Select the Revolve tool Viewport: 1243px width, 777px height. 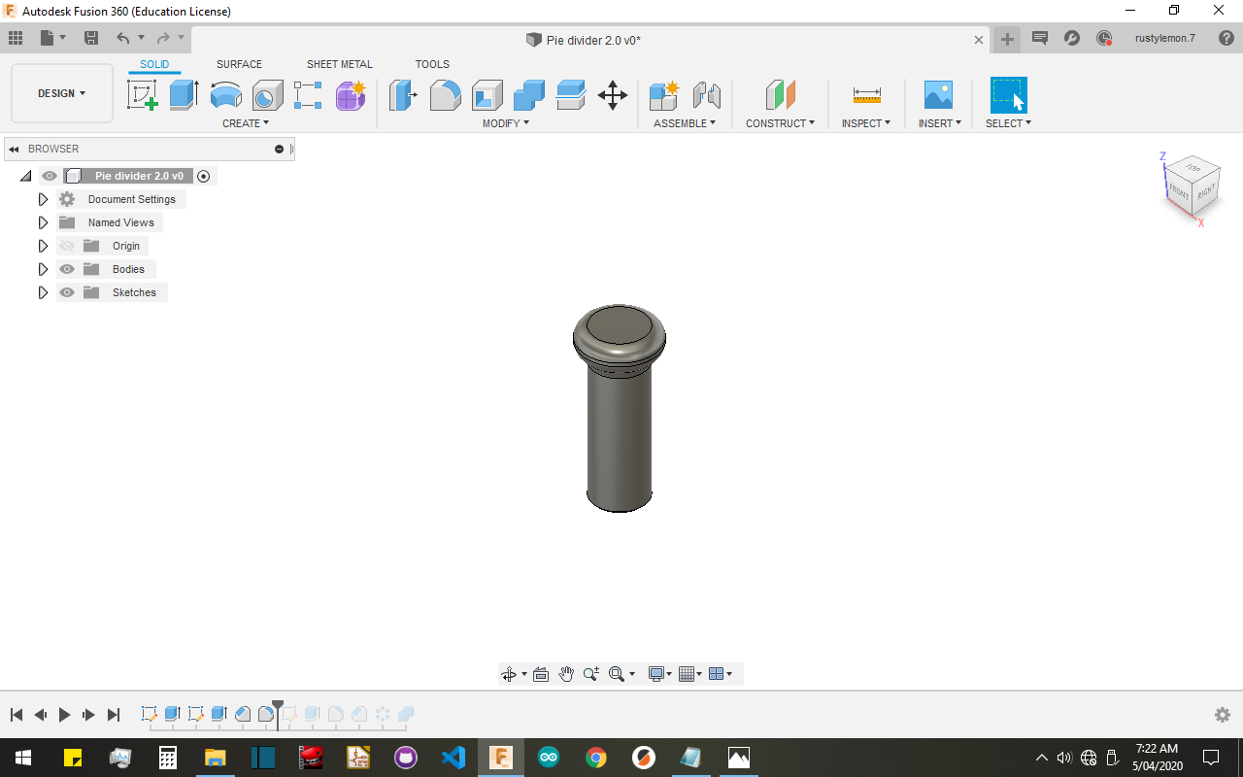[226, 95]
